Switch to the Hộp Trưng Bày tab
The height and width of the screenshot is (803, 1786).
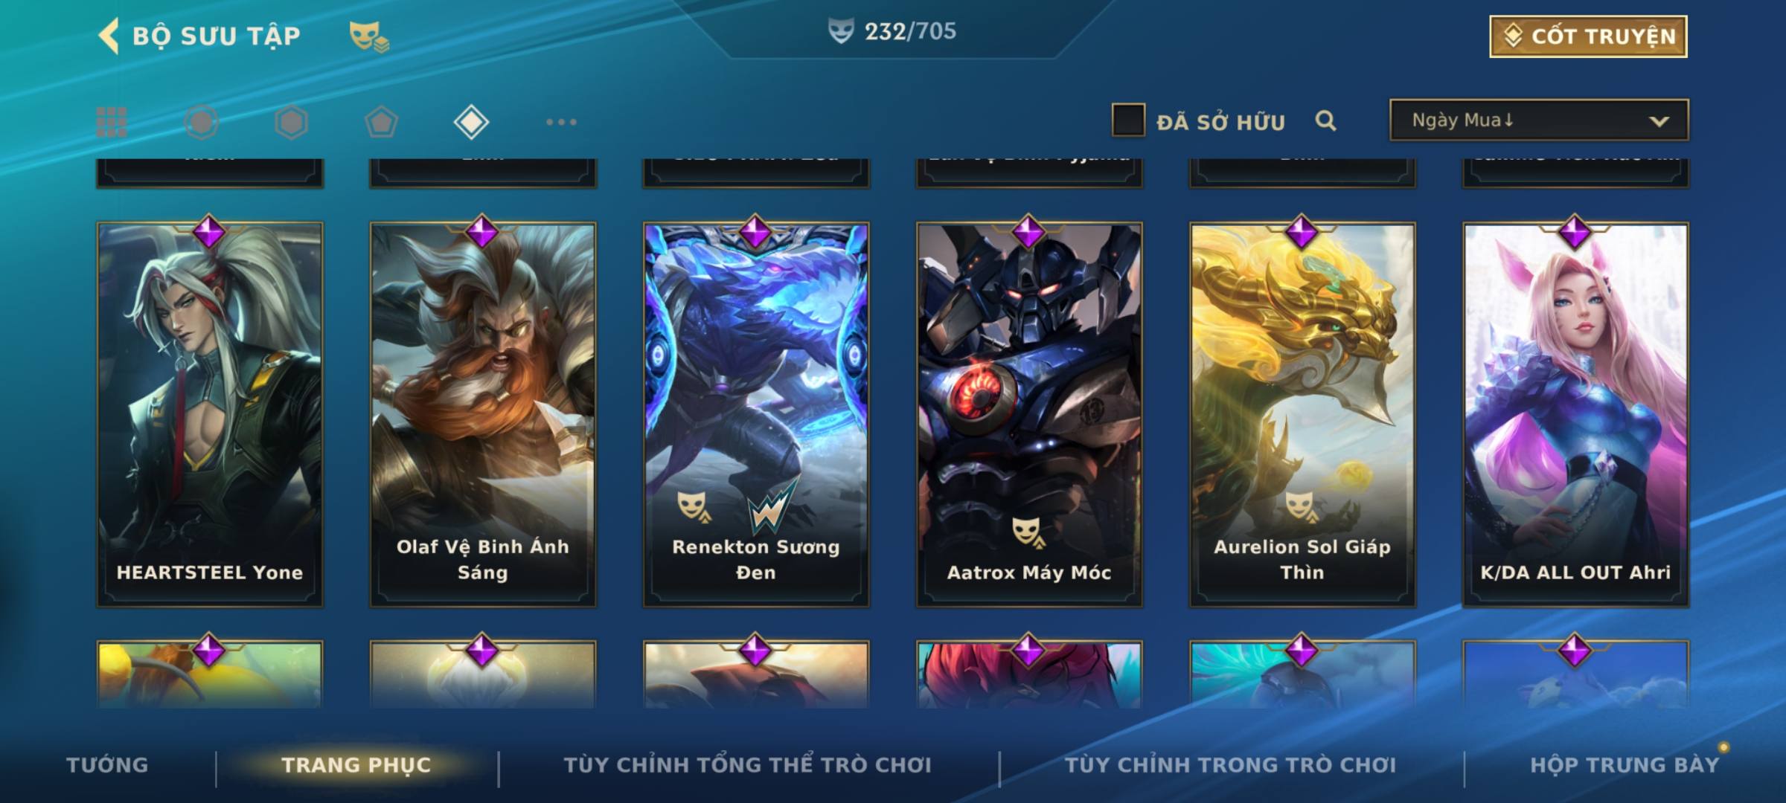pyautogui.click(x=1625, y=765)
